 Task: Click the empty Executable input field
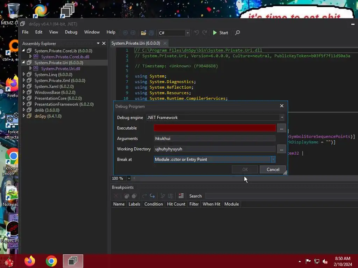[x=215, y=128]
